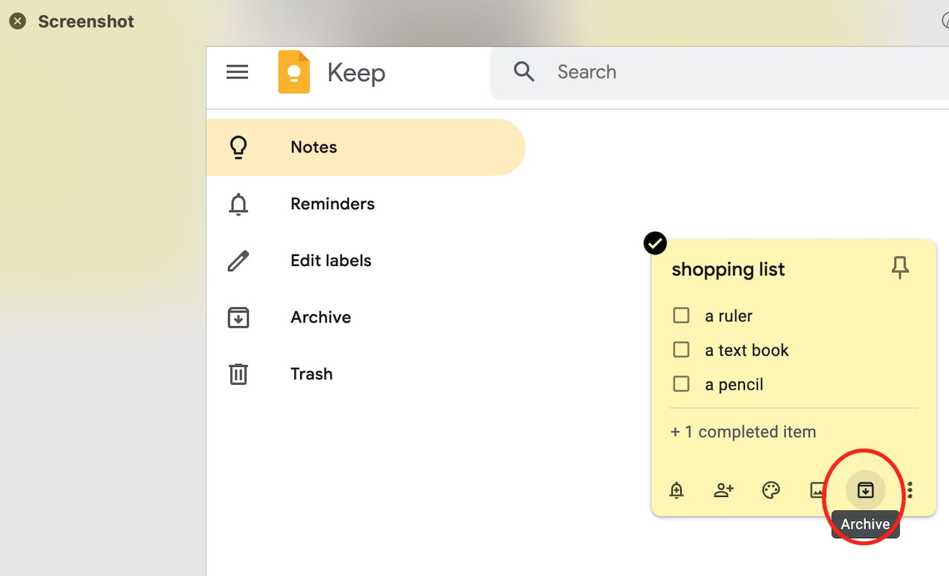Expand '+ 1 completed item'
The image size is (949, 576).
click(743, 432)
